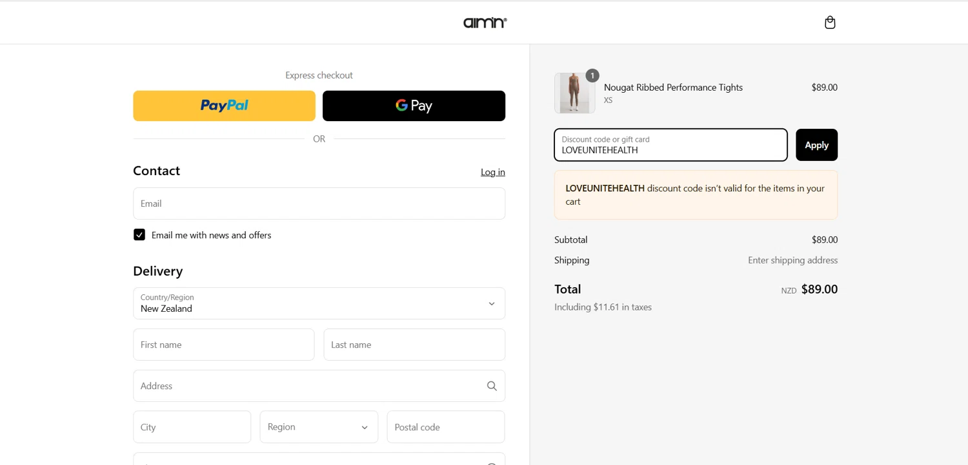Focus the Email input field
This screenshot has width=968, height=465.
tap(319, 204)
